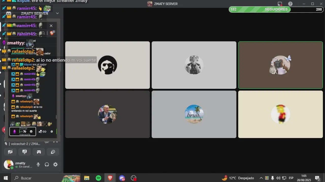Image resolution: width=325 pixels, height=182 pixels.
Task: Open Discord inbox icon in title bar
Action: pyautogui.click(x=280, y=4)
